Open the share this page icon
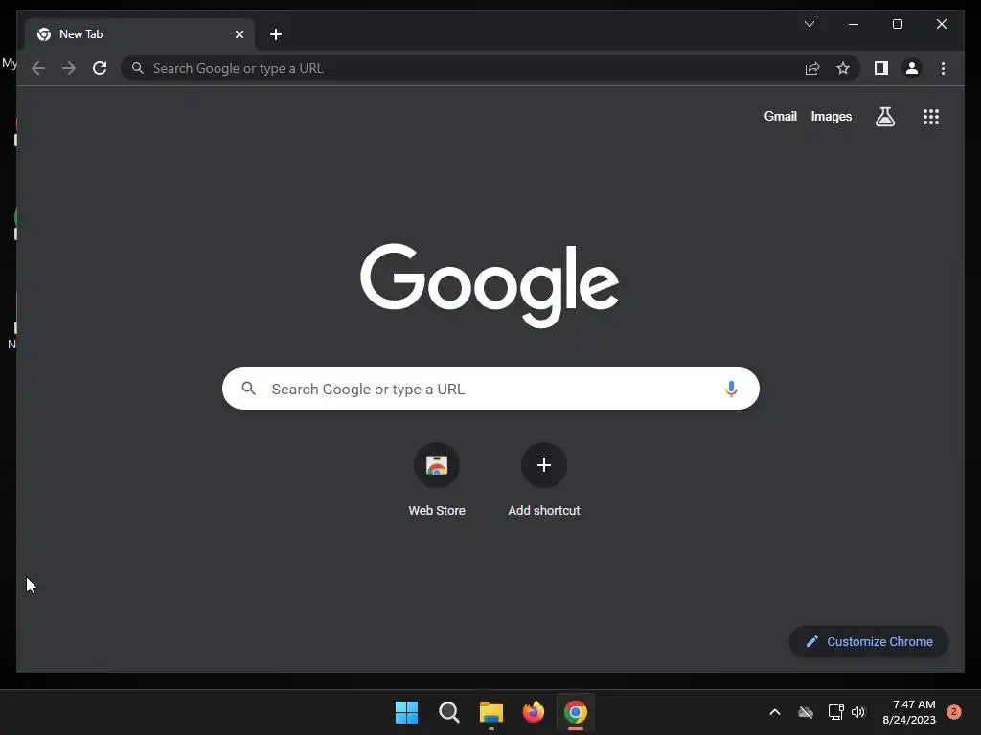This screenshot has height=735, width=981. pos(812,68)
